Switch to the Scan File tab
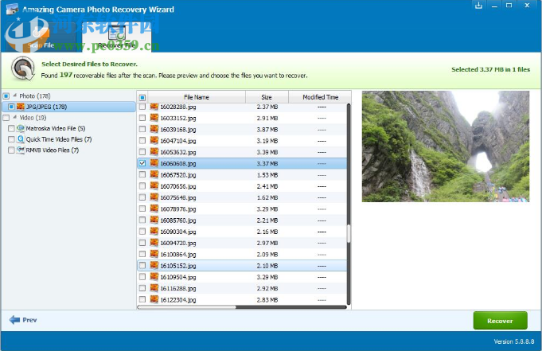This screenshot has width=542, height=351. coord(41,37)
